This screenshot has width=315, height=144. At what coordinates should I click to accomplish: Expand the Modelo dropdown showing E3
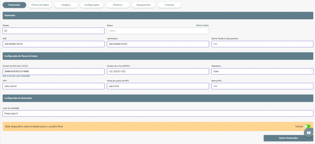[54, 31]
